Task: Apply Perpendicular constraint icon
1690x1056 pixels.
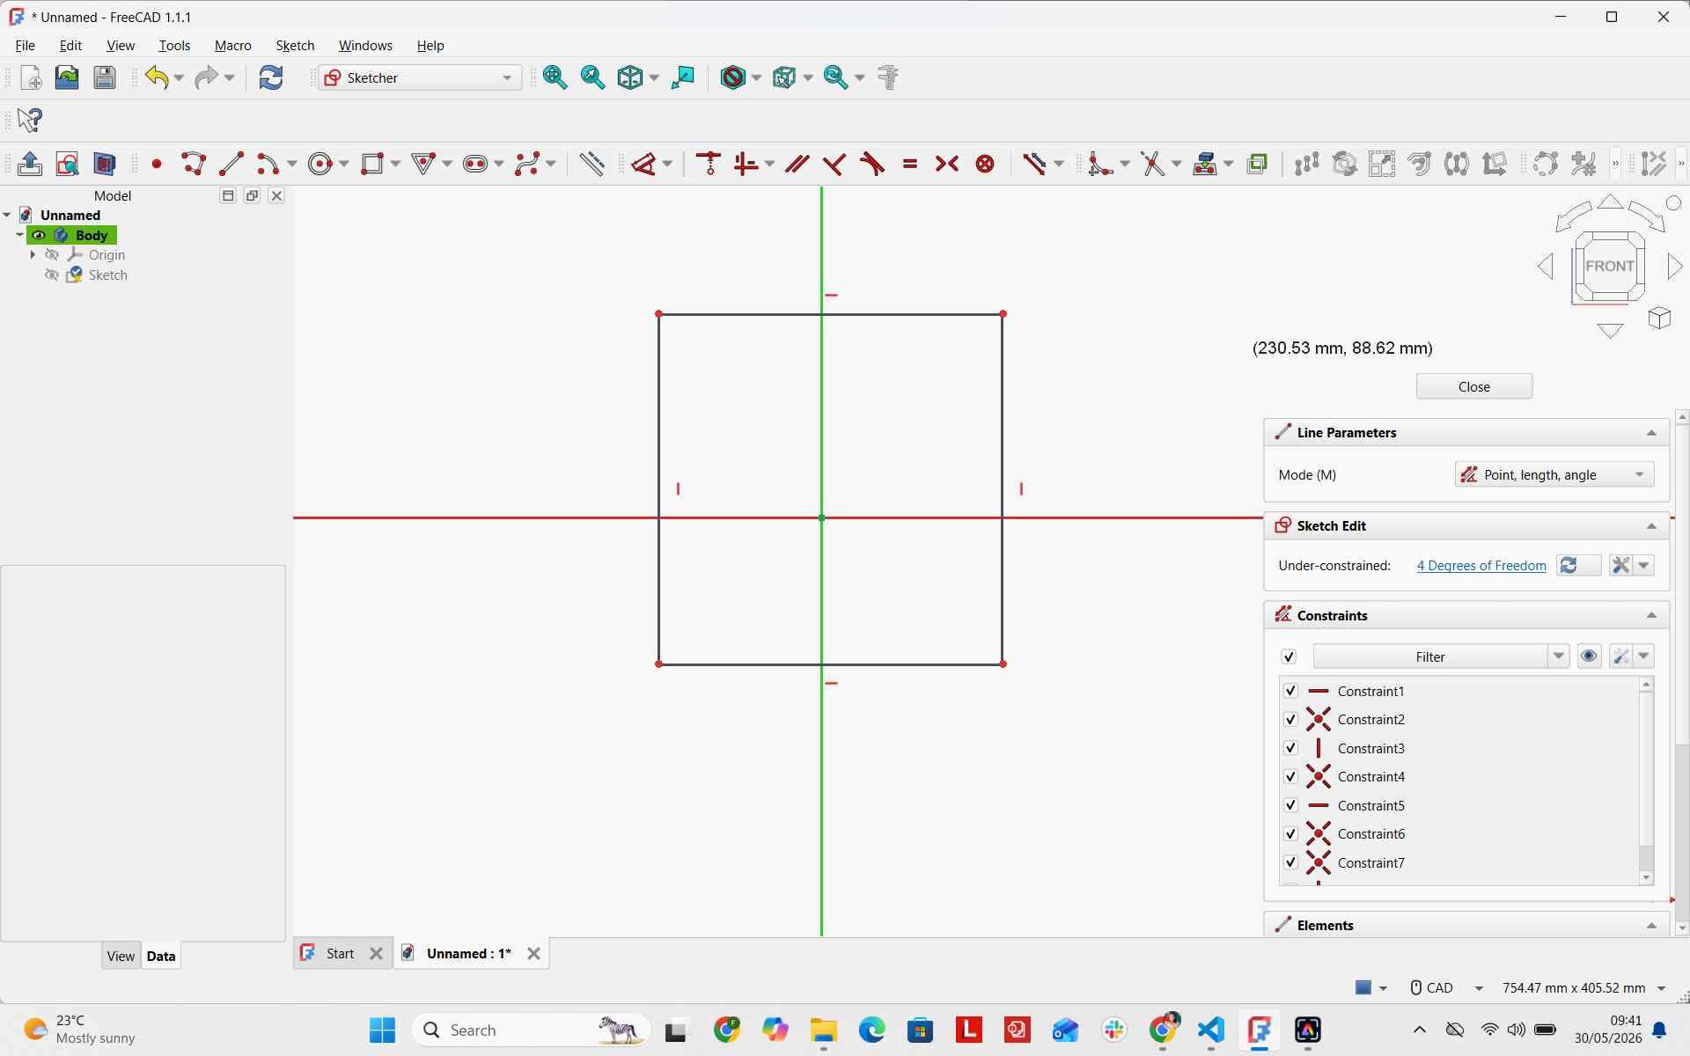Action: [x=834, y=164]
